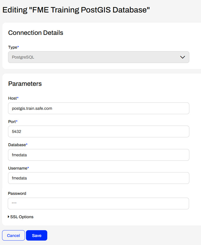Focus the Port field showing 5432

pyautogui.click(x=98, y=132)
